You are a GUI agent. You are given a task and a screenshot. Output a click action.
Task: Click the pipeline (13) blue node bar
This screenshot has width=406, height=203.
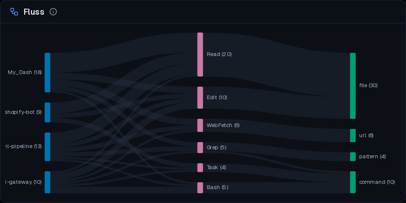[47, 147]
